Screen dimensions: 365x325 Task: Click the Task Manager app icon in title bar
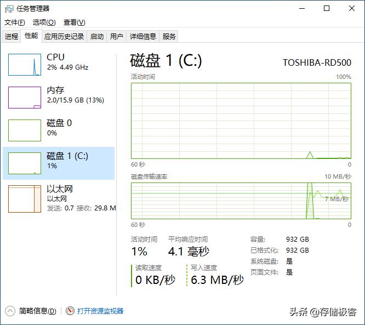click(9, 9)
